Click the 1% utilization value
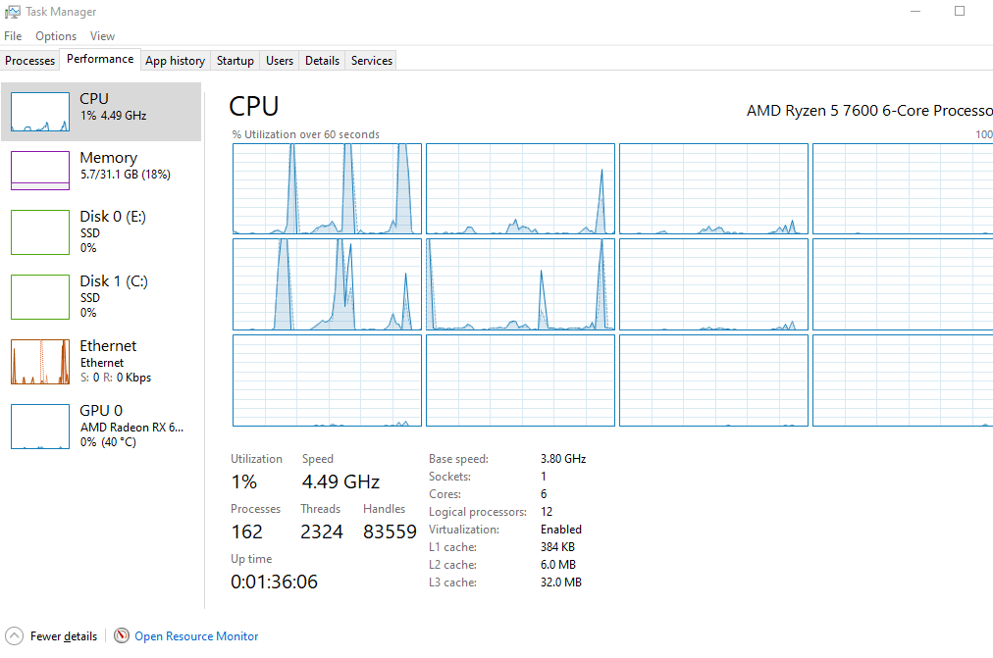Image resolution: width=993 pixels, height=658 pixels. coord(243,481)
